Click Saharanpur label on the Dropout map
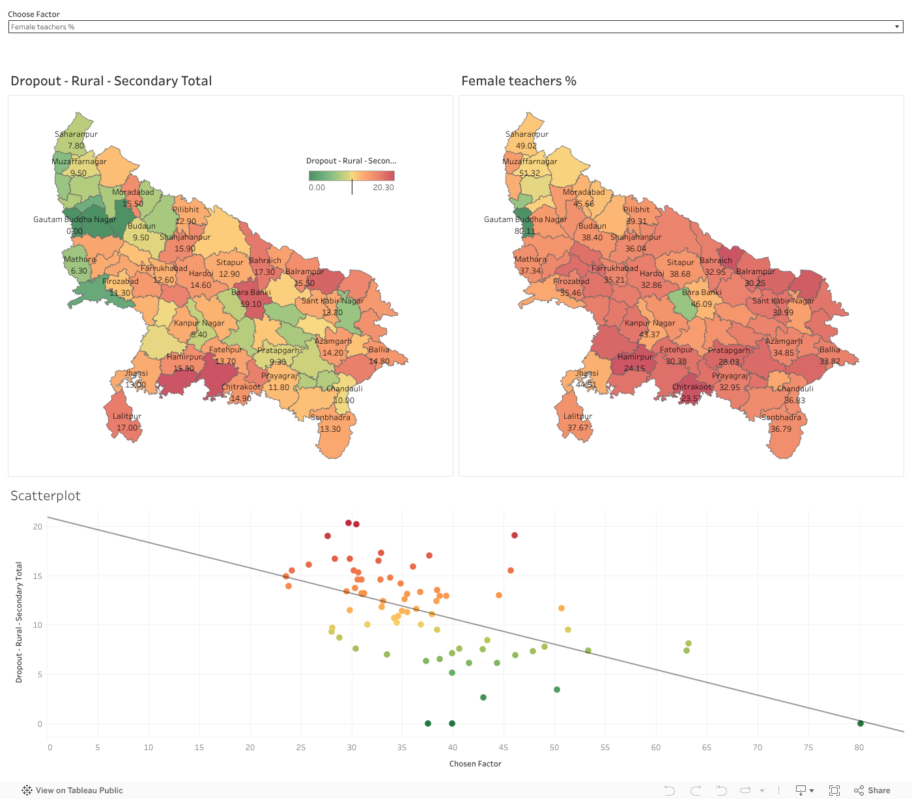The height and width of the screenshot is (799, 912). point(76,134)
